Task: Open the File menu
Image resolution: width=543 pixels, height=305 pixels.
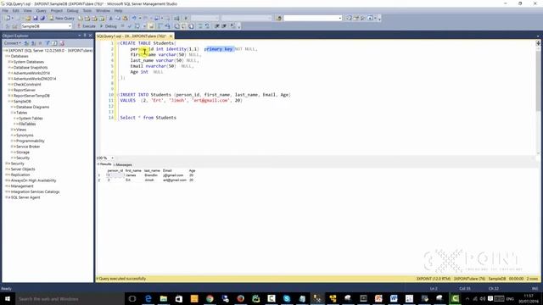Action: pos(5,11)
